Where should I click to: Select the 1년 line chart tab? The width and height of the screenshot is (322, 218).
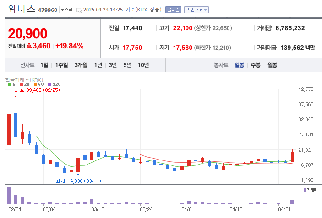point(98,65)
